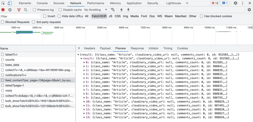Viewport: 253px width, 122px height.
Task: Collapse the top-level result object triangle
Action: (78, 55)
